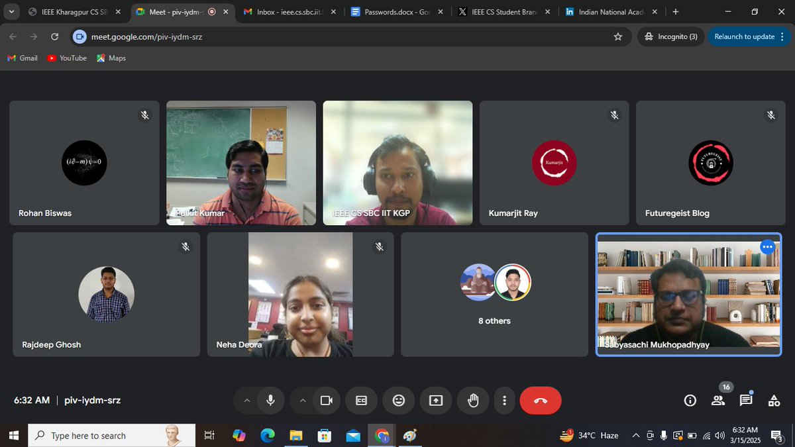Open the Gmail bookmark

click(x=22, y=58)
